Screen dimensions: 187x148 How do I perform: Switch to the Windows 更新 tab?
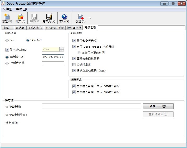tap(55, 28)
